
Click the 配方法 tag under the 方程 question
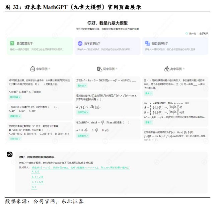click(82, 86)
